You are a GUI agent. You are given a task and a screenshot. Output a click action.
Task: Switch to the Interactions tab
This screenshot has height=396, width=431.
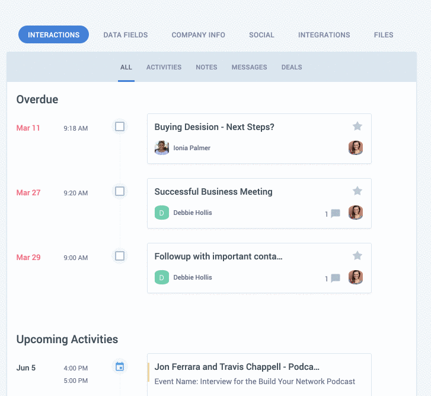[x=53, y=34]
